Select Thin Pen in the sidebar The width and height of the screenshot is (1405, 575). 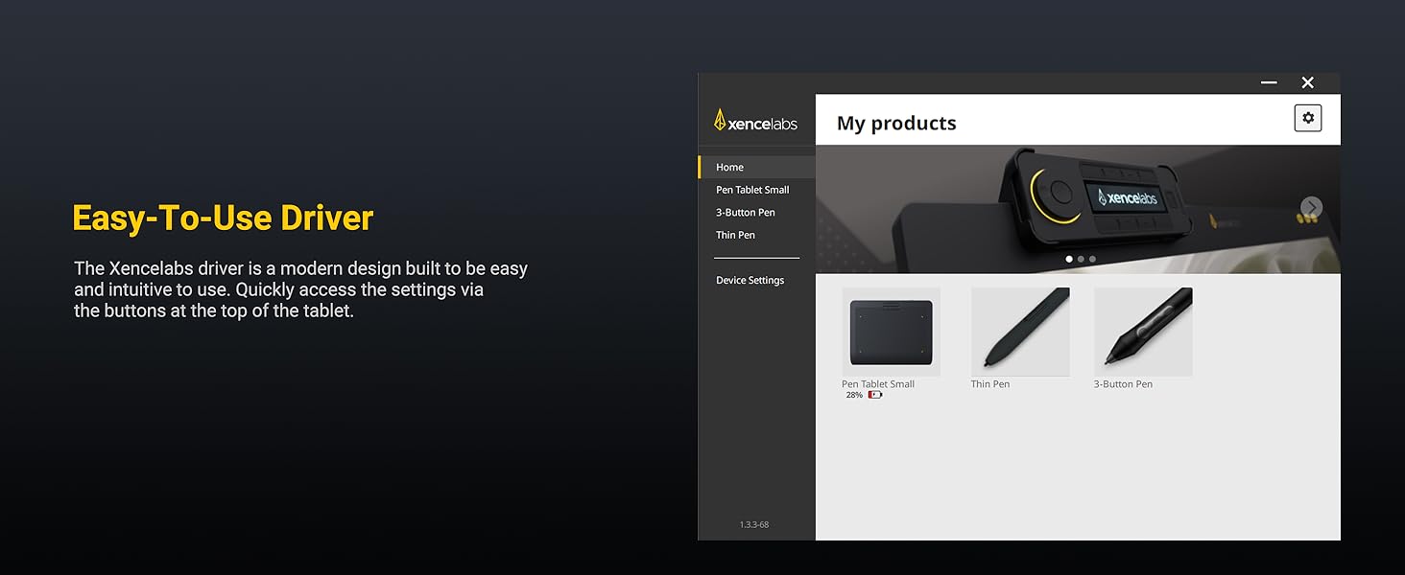click(735, 235)
